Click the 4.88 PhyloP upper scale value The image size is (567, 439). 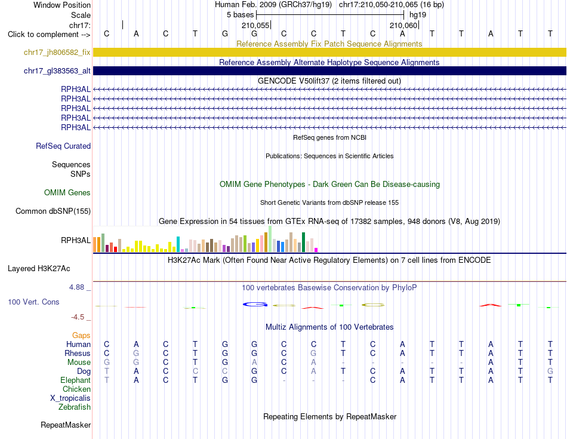pos(76,287)
